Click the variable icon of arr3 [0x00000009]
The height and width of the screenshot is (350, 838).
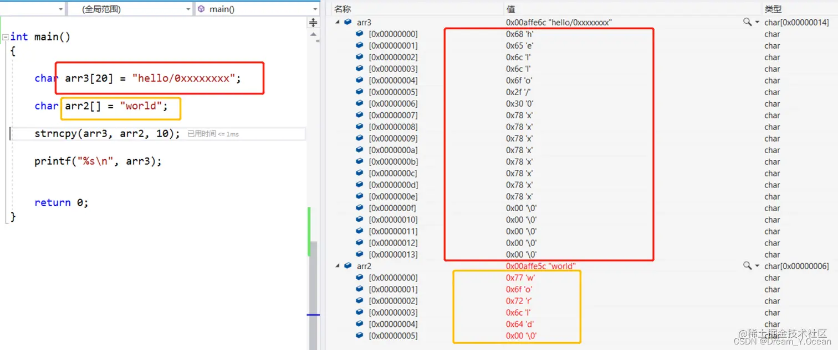tap(360, 138)
